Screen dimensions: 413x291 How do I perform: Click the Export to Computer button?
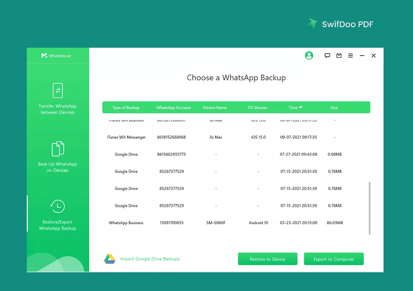pyautogui.click(x=334, y=259)
